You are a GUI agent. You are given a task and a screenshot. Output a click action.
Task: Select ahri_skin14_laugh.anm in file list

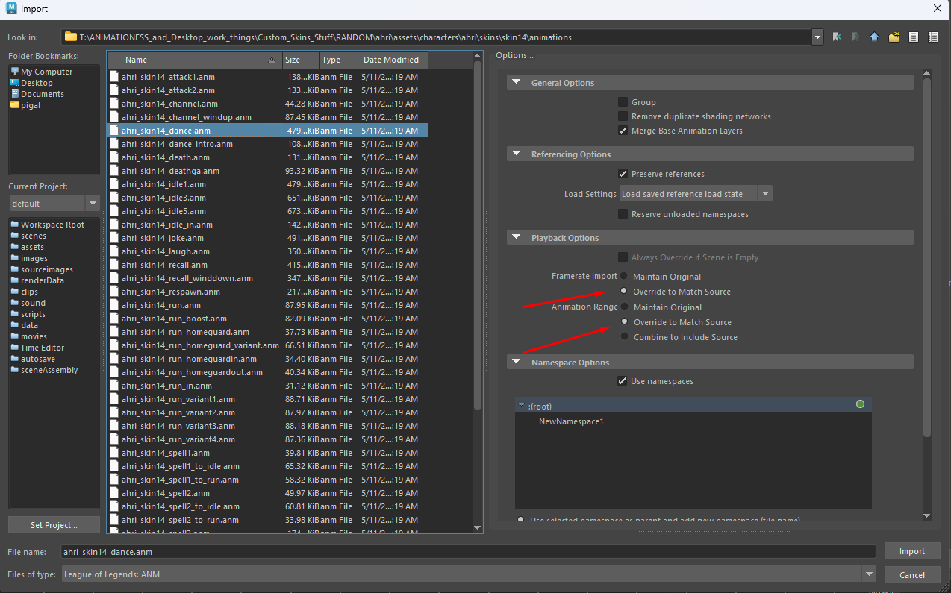pyautogui.click(x=166, y=251)
